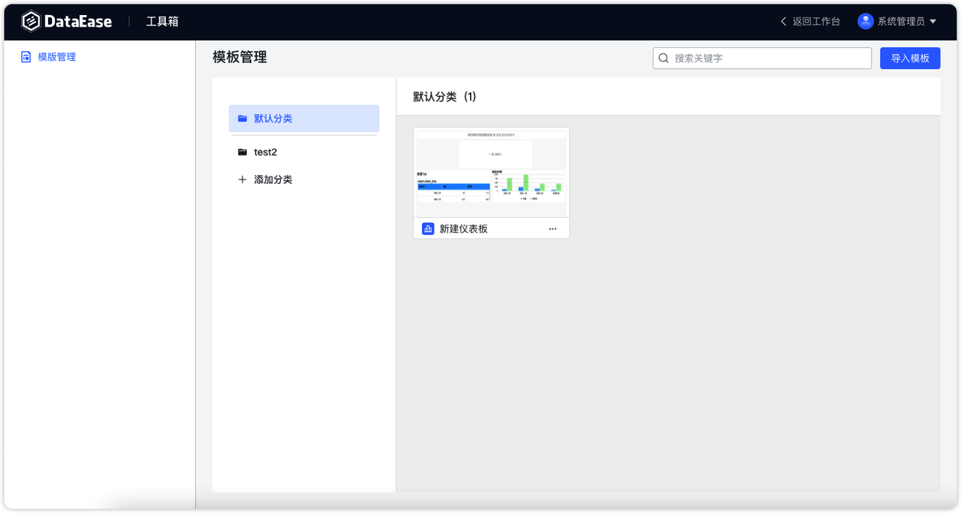Click the 模板管理 page title

[x=239, y=57]
